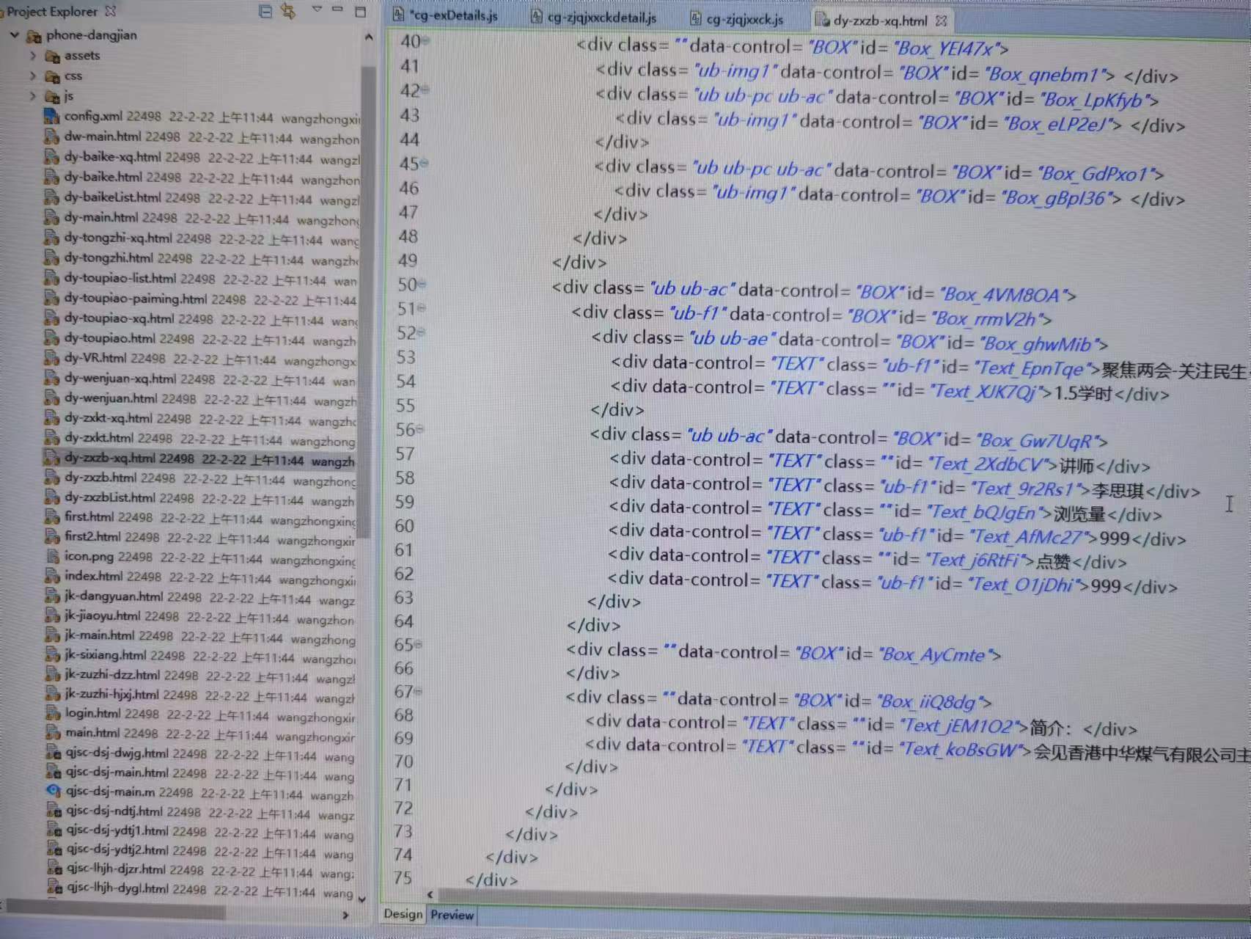This screenshot has width=1251, height=939.
Task: Fold the code block at line 65
Action: [x=419, y=644]
